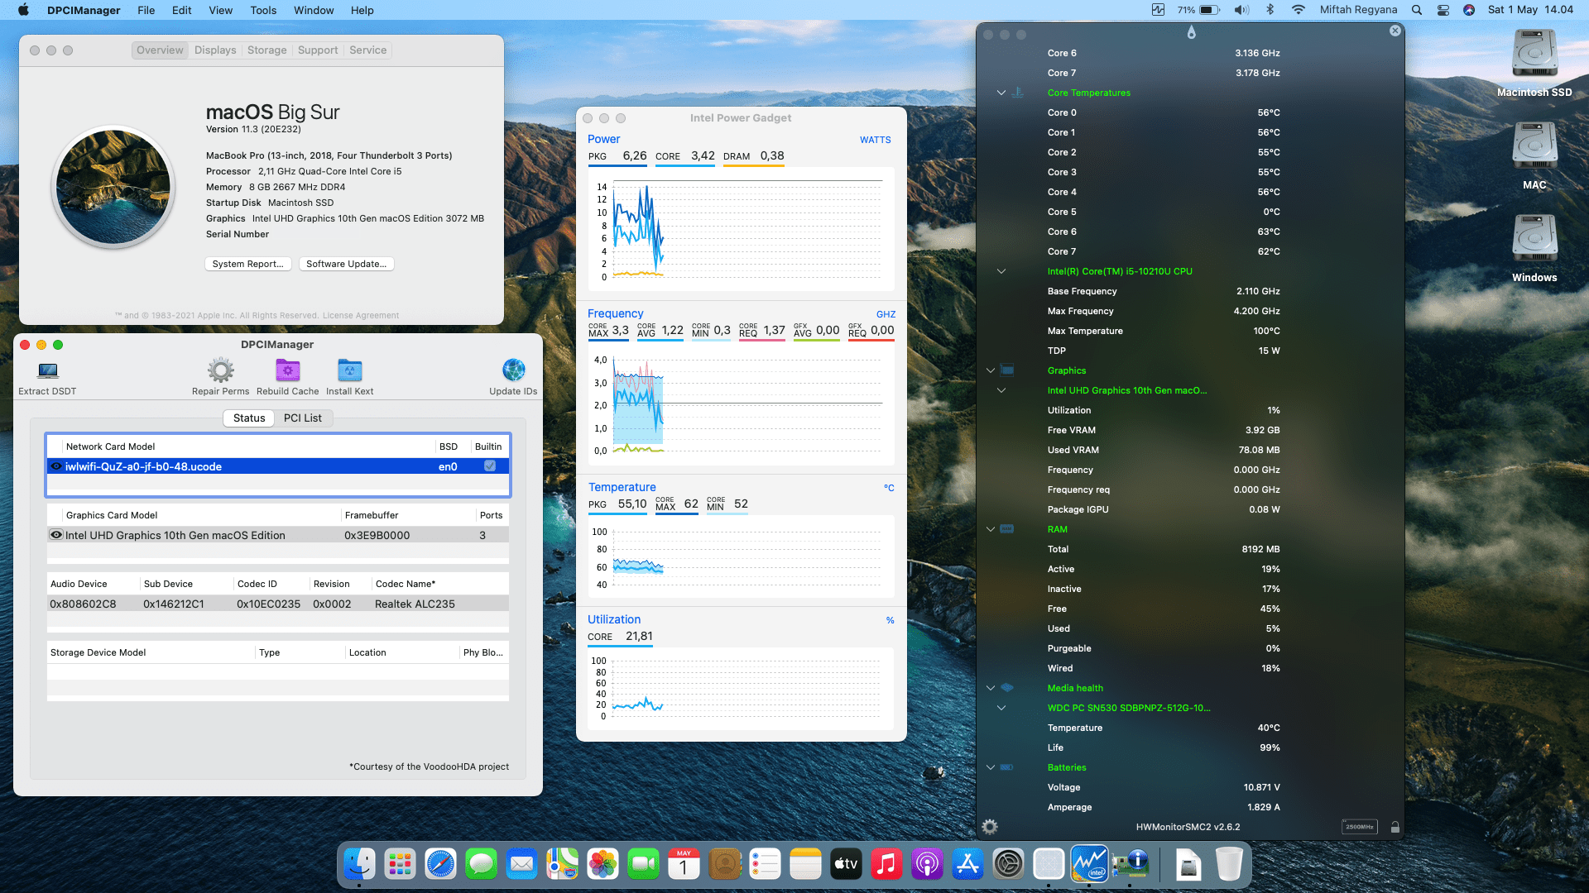Open Finder in the Dock
This screenshot has height=893, width=1589.
pos(359,864)
